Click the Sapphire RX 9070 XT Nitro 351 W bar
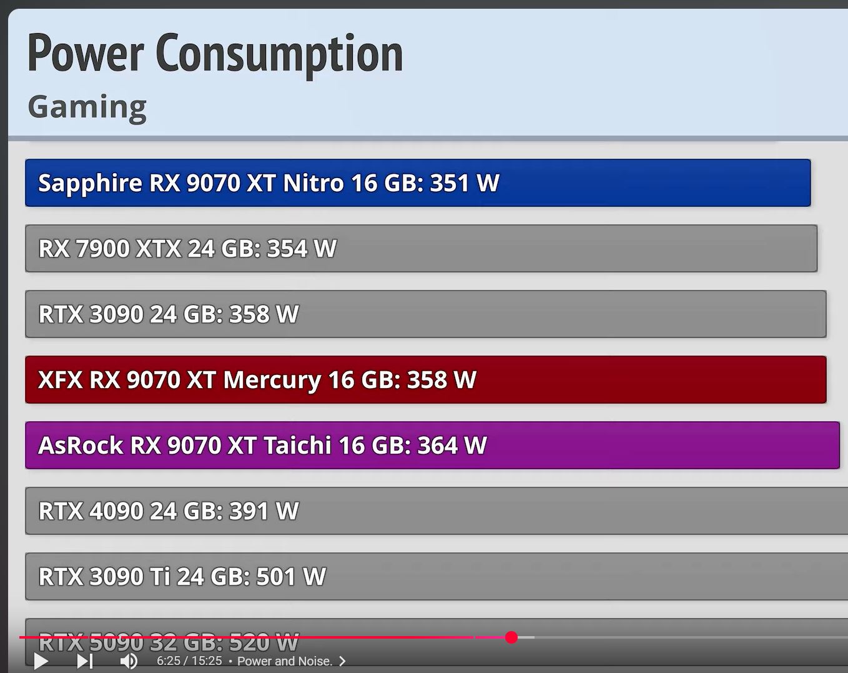 [x=418, y=183]
